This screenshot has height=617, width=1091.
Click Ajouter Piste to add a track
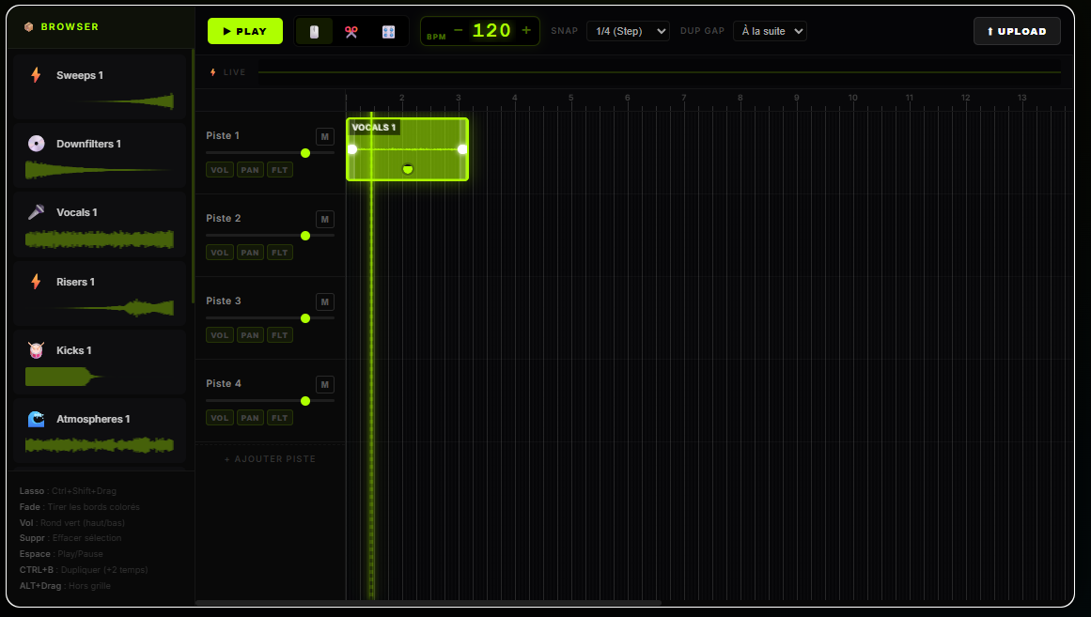(x=270, y=459)
